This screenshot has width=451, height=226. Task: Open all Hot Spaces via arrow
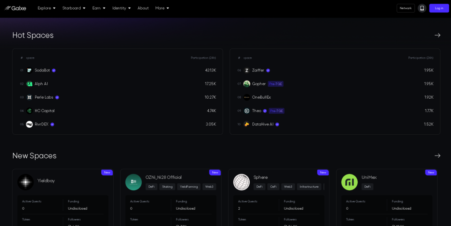[437, 35]
